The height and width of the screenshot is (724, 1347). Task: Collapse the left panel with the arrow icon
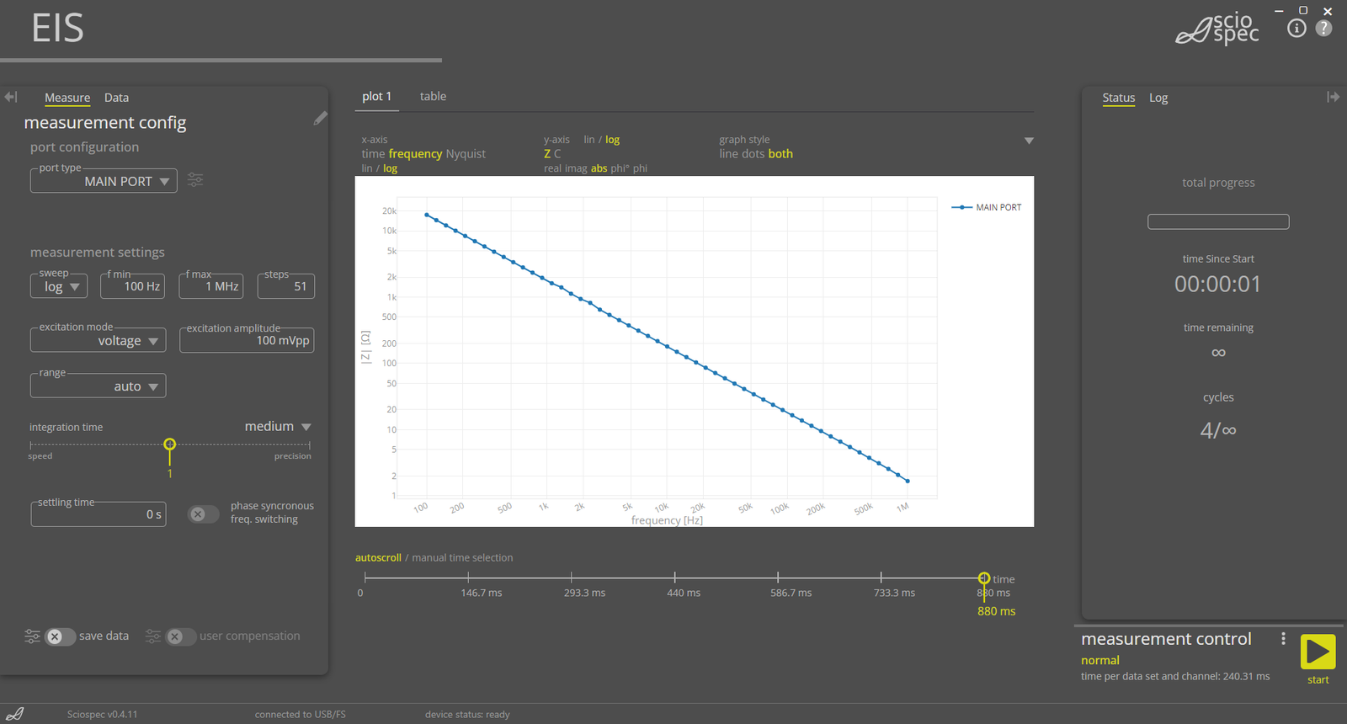click(11, 97)
